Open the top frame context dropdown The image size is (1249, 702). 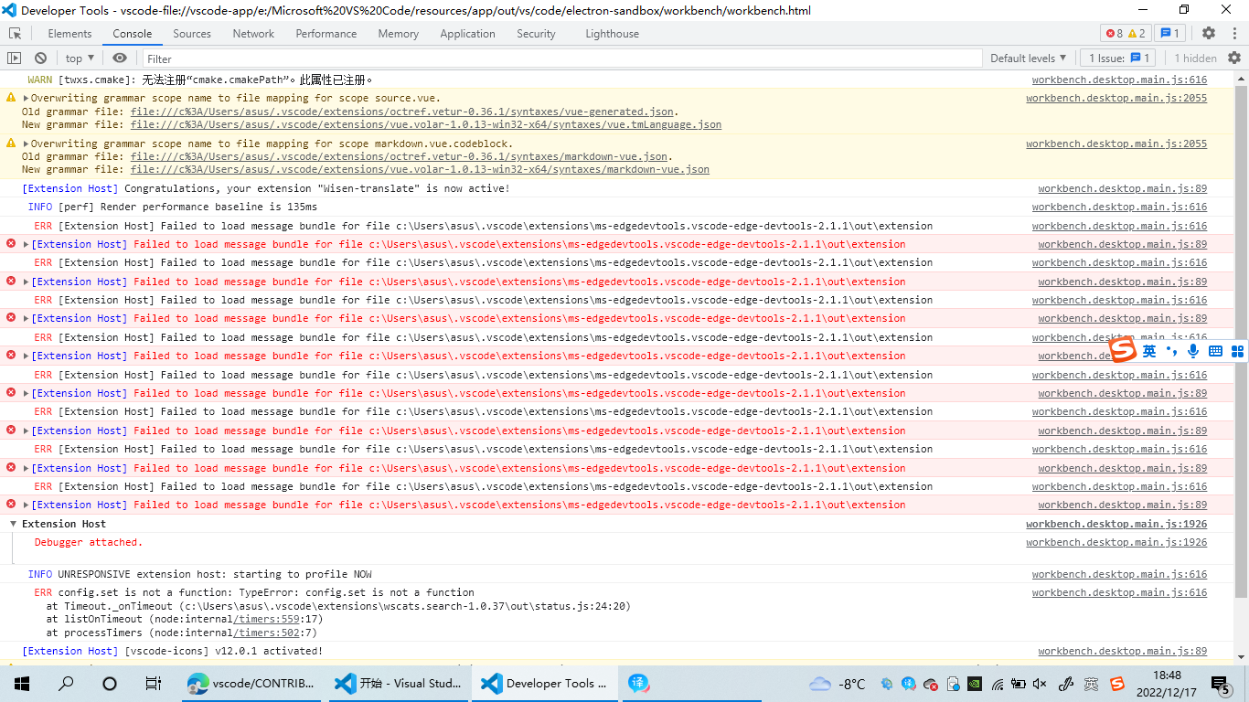(x=79, y=58)
